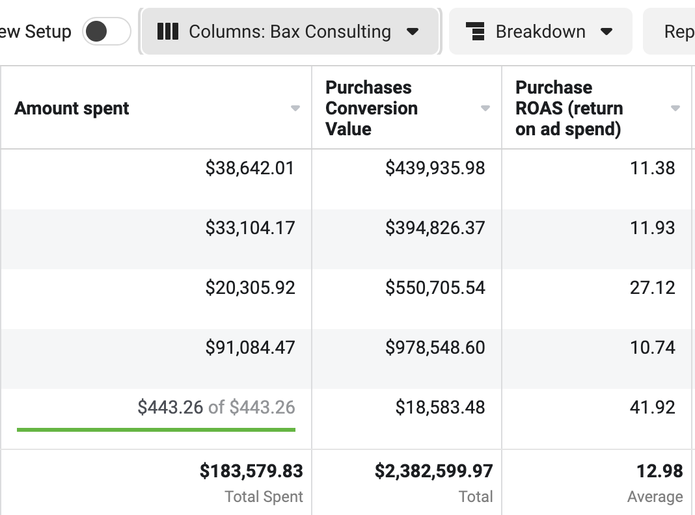Select the Purchases Conversion Value column header
The height and width of the screenshot is (515, 695).
pos(372,108)
